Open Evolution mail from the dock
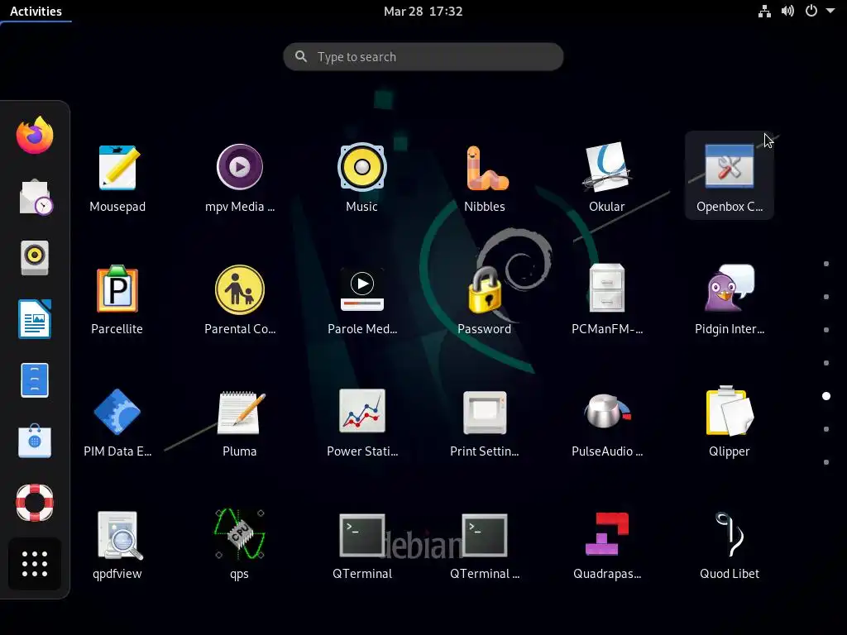The image size is (847, 635). click(x=35, y=197)
